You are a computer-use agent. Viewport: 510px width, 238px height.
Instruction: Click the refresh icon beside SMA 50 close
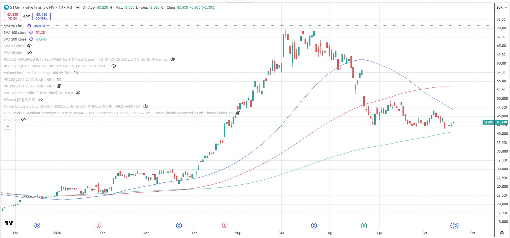pos(29,26)
